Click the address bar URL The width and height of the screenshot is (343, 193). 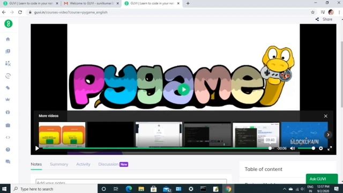71,12
